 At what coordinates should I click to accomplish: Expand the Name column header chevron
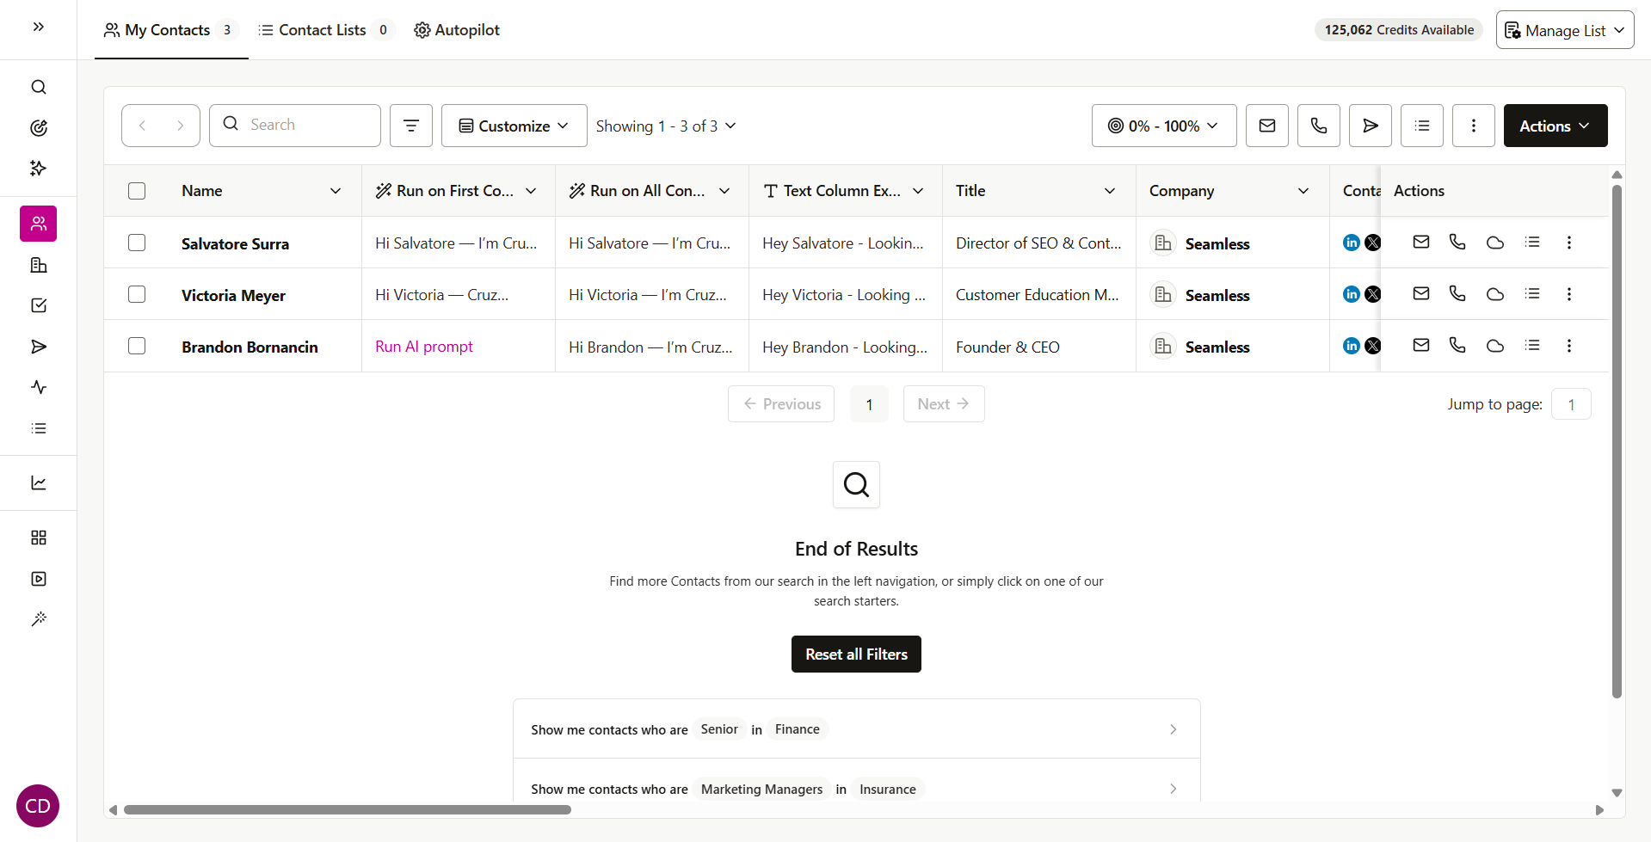point(336,191)
